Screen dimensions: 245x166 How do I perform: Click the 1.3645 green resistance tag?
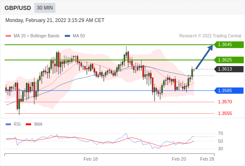pyautogui.click(x=229, y=45)
